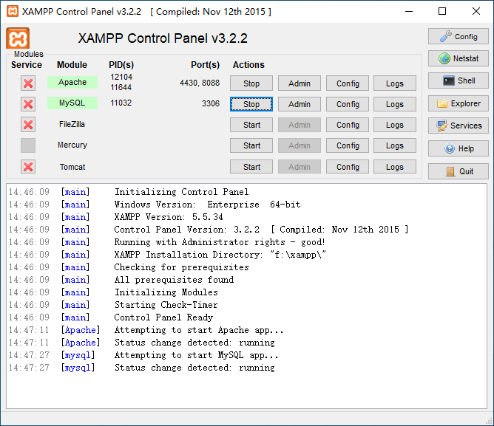This screenshot has width=494, height=426.
Task: Click log line 'Initializing Modules'
Action: tap(166, 292)
